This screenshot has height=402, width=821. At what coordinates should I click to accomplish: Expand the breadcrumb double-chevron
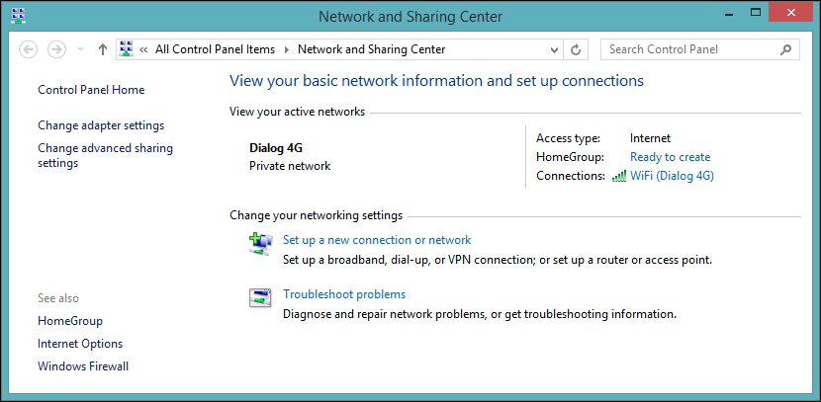click(143, 49)
